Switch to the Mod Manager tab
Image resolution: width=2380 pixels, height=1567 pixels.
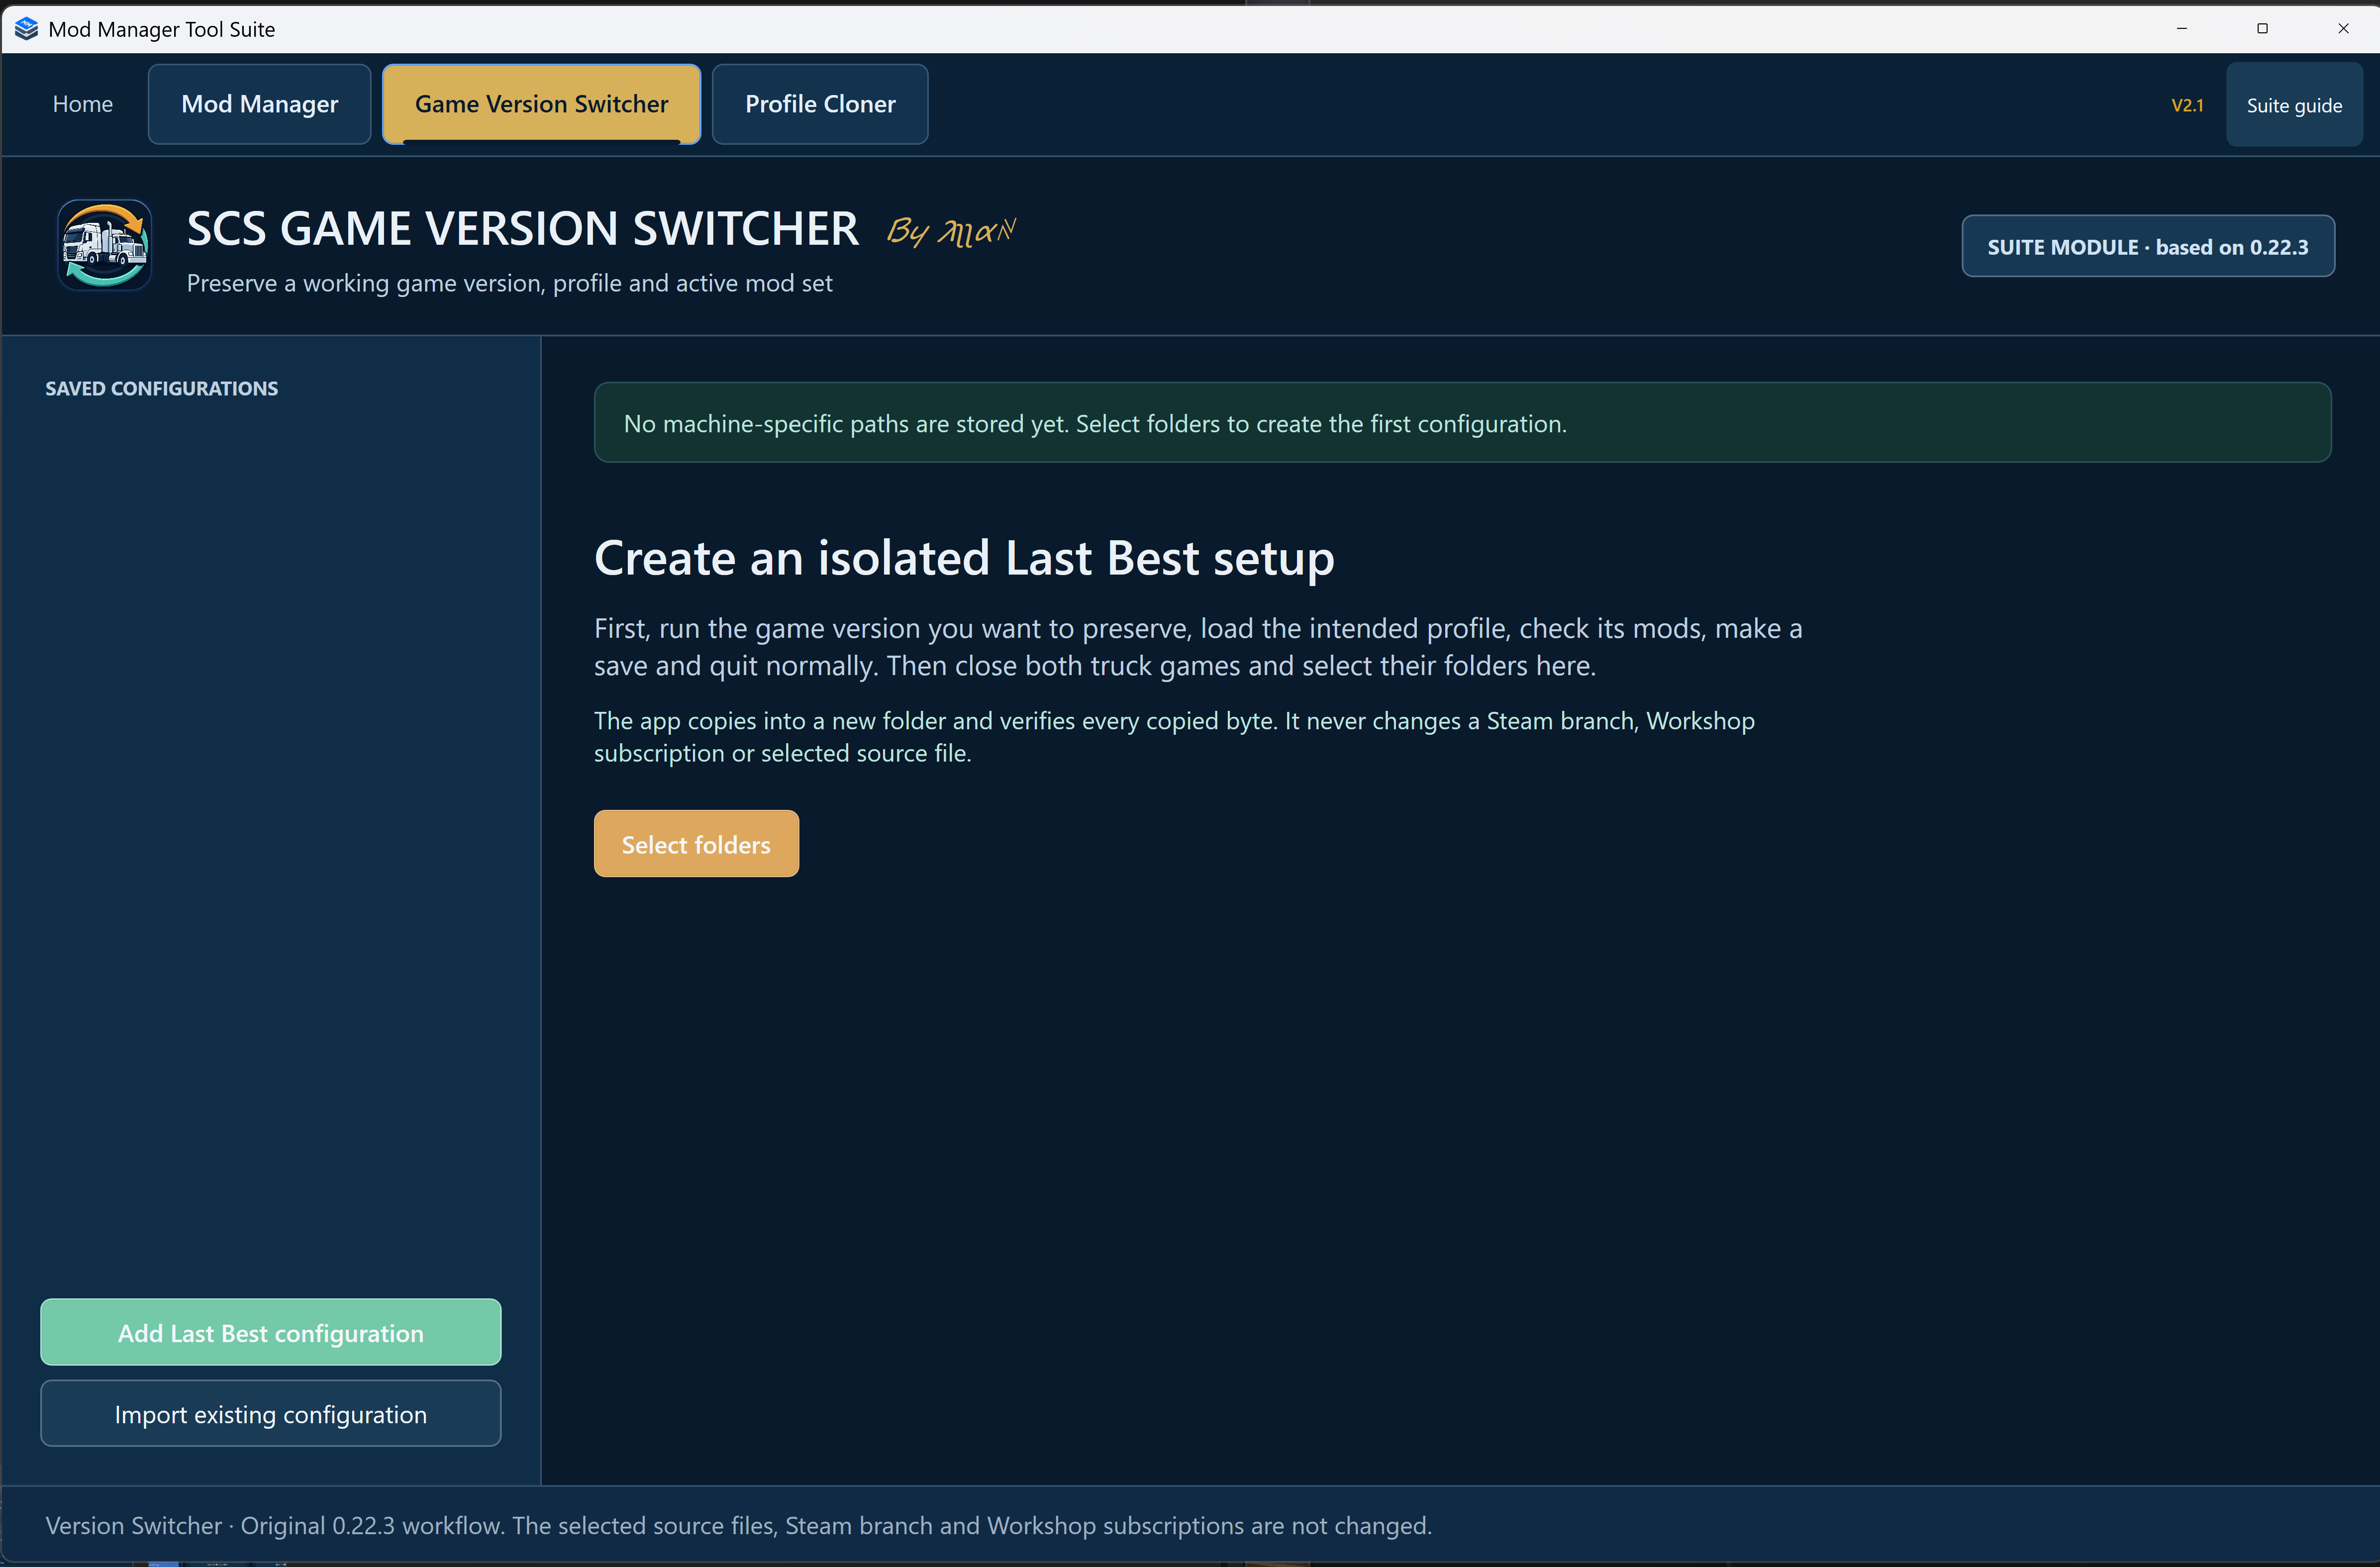coord(260,104)
